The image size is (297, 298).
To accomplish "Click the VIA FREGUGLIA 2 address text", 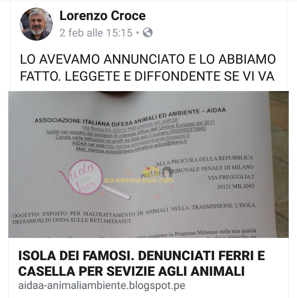I will click(x=231, y=177).
